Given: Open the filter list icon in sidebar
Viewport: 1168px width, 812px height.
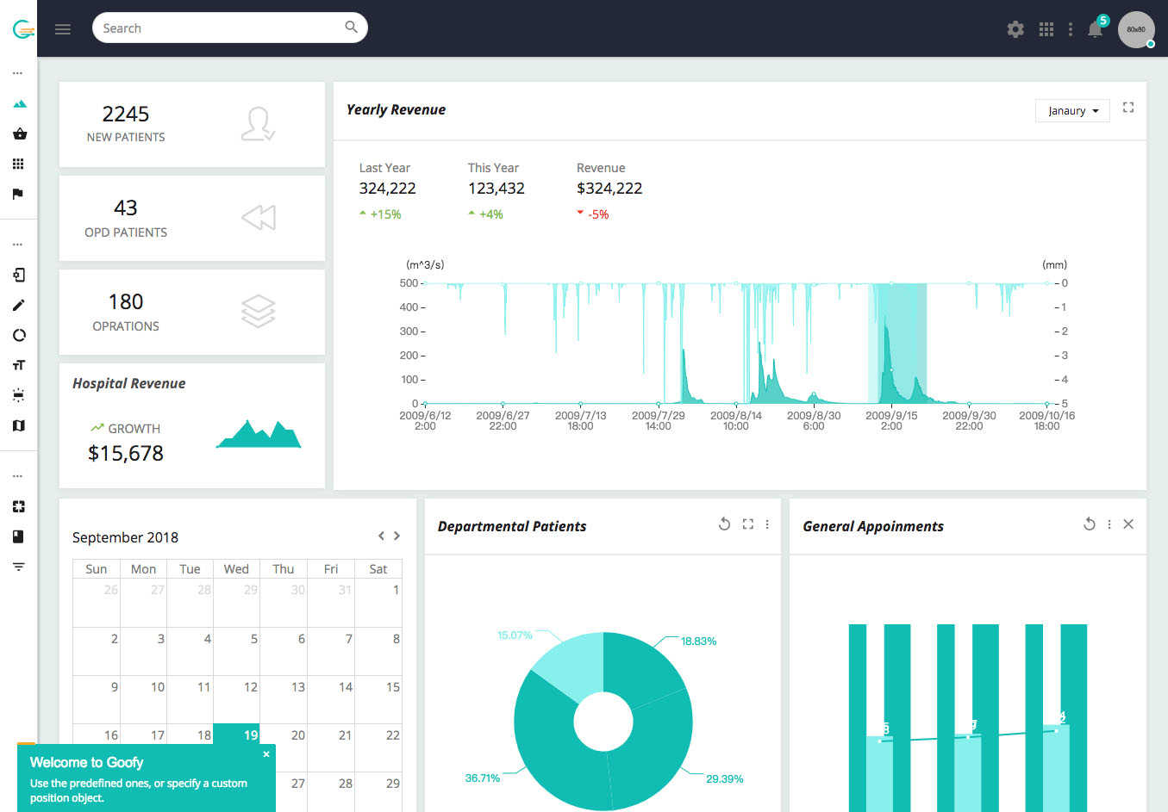Looking at the screenshot, I should (x=19, y=567).
